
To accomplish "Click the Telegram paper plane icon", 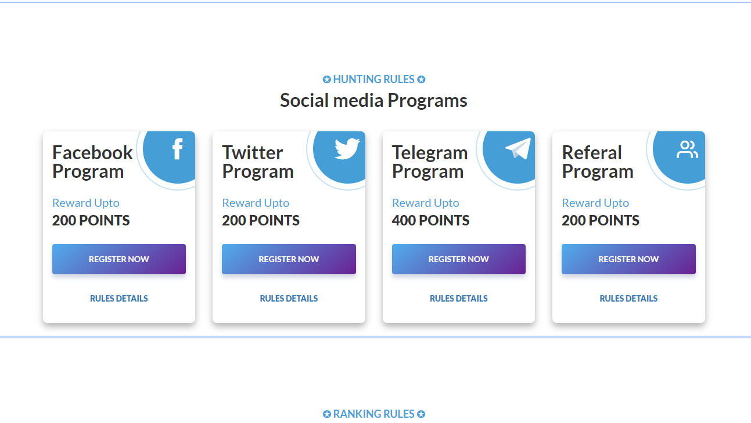I will (x=518, y=149).
